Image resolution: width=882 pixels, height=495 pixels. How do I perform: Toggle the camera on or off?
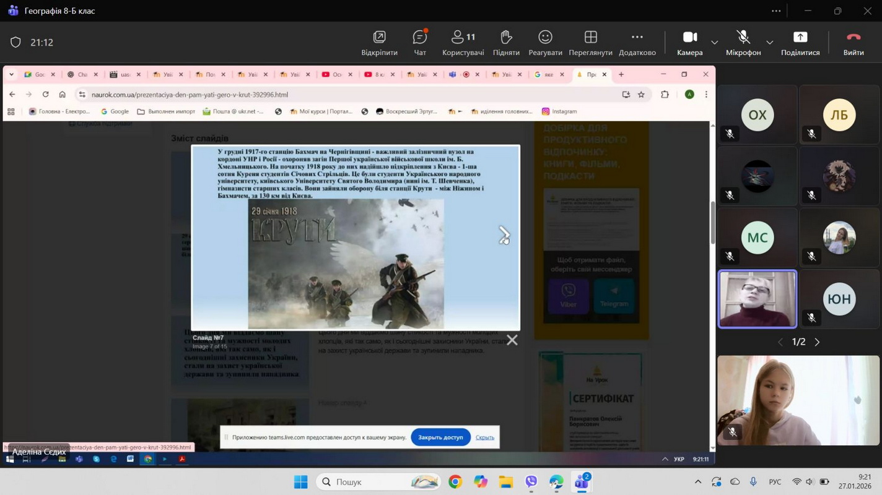click(x=689, y=42)
